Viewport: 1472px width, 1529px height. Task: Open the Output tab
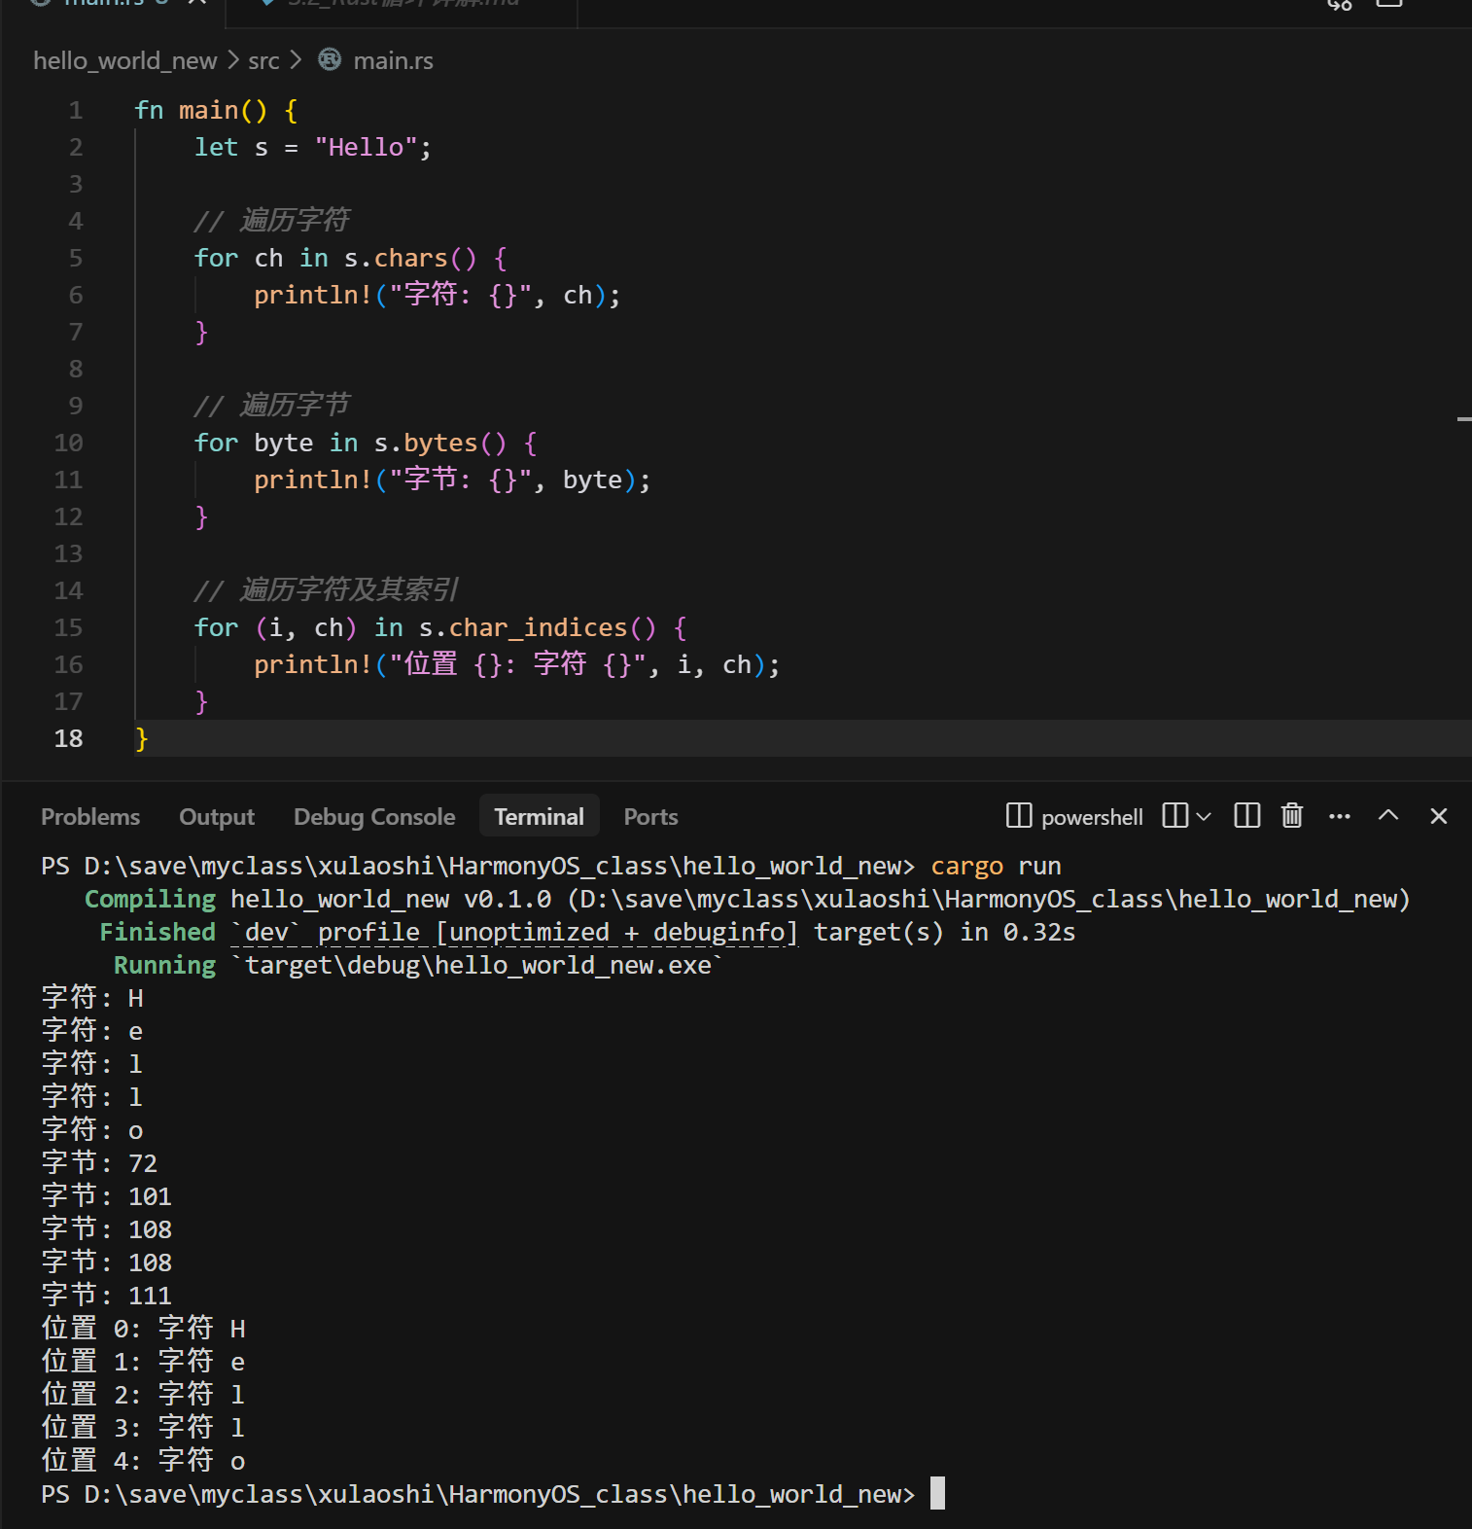[x=217, y=817]
